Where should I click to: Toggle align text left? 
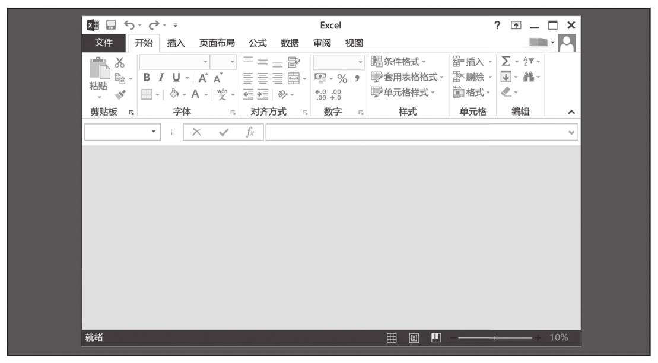[248, 78]
